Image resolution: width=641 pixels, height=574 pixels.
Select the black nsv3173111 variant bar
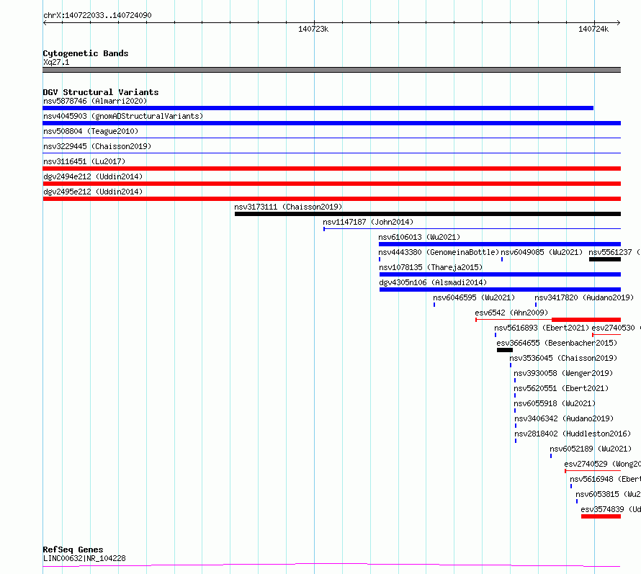[x=428, y=214]
